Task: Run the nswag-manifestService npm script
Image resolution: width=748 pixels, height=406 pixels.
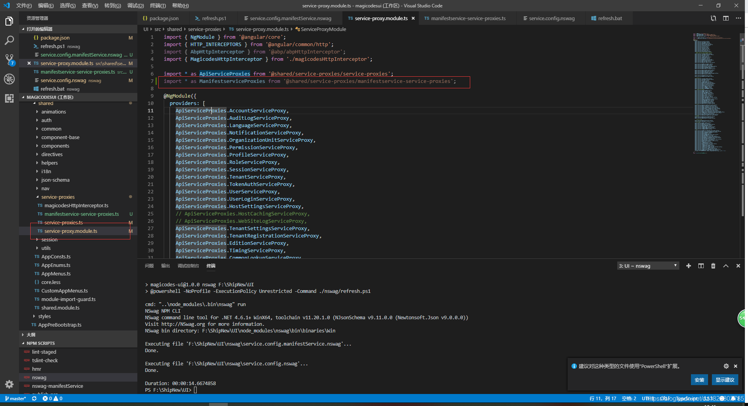Action: [57, 386]
